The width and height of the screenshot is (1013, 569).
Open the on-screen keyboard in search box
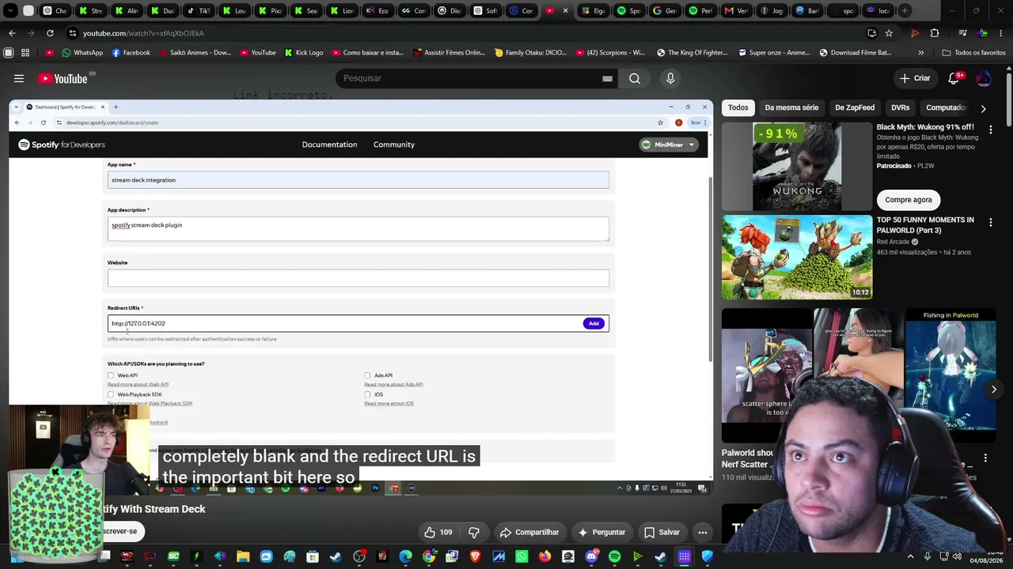click(607, 78)
